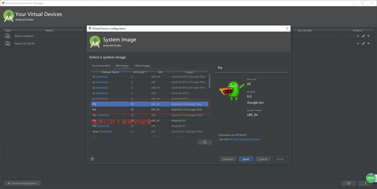
Task: Click the help icon in the Virtual Device Configuration dialog
Action: (92, 159)
